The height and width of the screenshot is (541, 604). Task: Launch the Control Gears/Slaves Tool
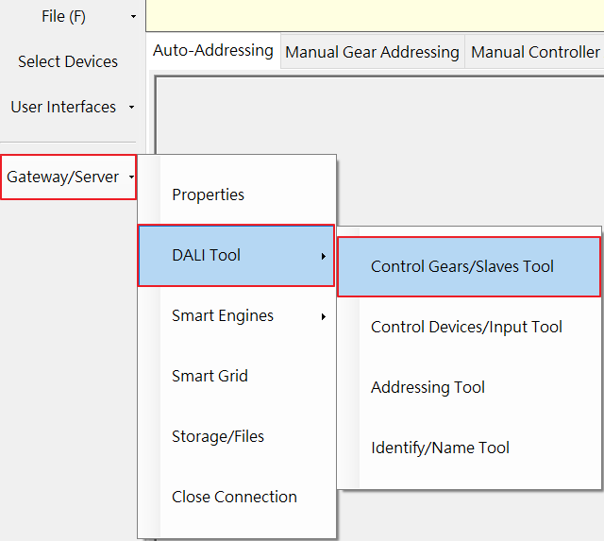click(462, 266)
